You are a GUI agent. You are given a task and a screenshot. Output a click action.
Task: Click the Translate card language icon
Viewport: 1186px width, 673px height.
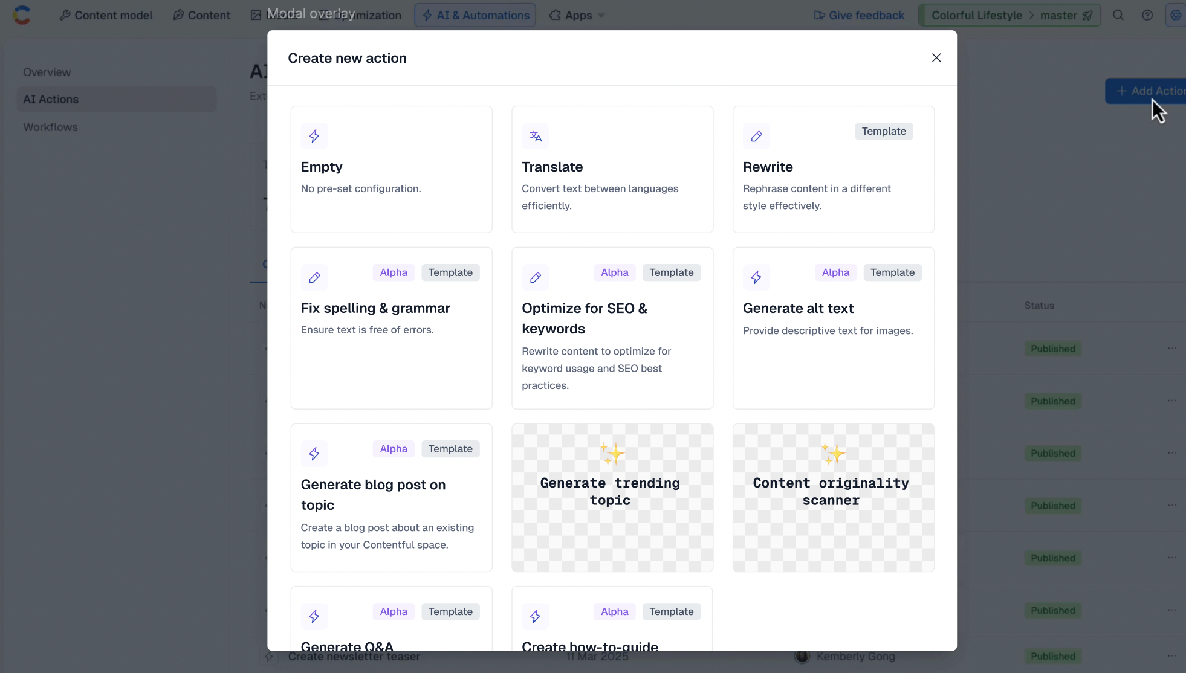536,137
